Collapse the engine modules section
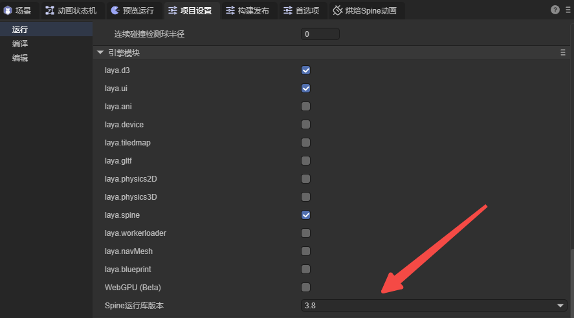The height and width of the screenshot is (318, 574). (100, 53)
